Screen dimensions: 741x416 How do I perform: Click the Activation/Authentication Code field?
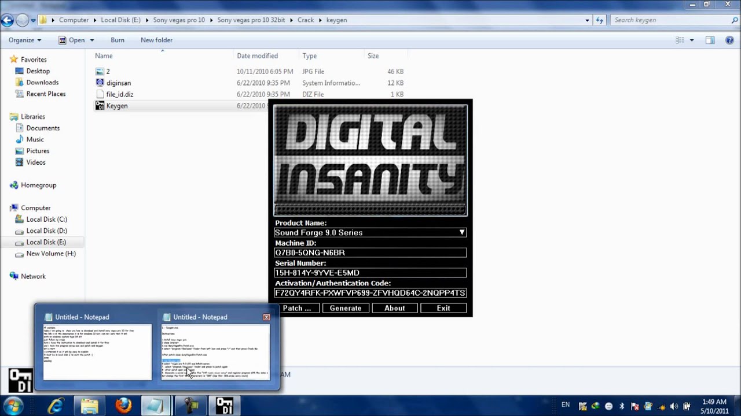[370, 293]
